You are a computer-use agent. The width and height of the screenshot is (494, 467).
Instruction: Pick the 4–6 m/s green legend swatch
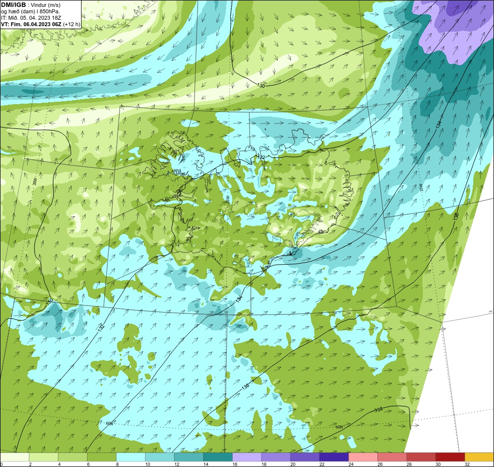coord(73,457)
